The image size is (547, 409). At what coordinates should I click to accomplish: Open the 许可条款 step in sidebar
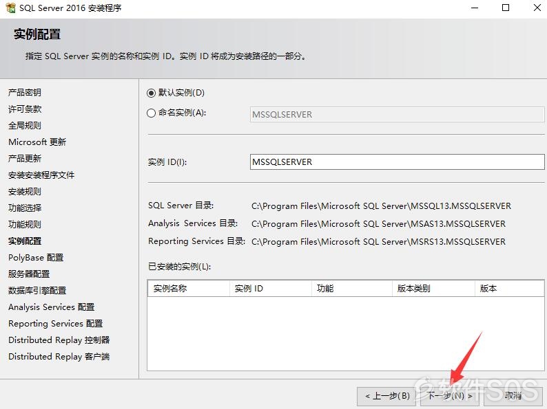(24, 109)
